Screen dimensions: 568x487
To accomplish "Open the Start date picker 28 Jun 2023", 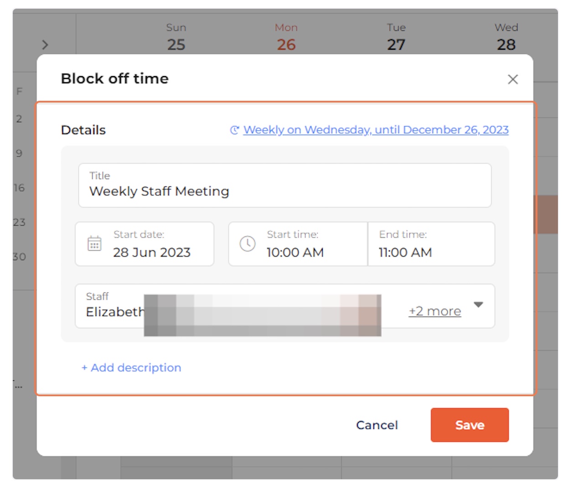I will (145, 244).
